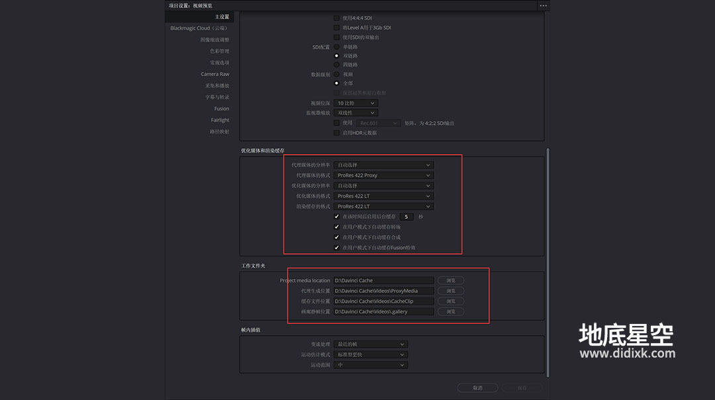Switch to 常规选项 settings
The height and width of the screenshot is (400, 715).
click(x=219, y=62)
